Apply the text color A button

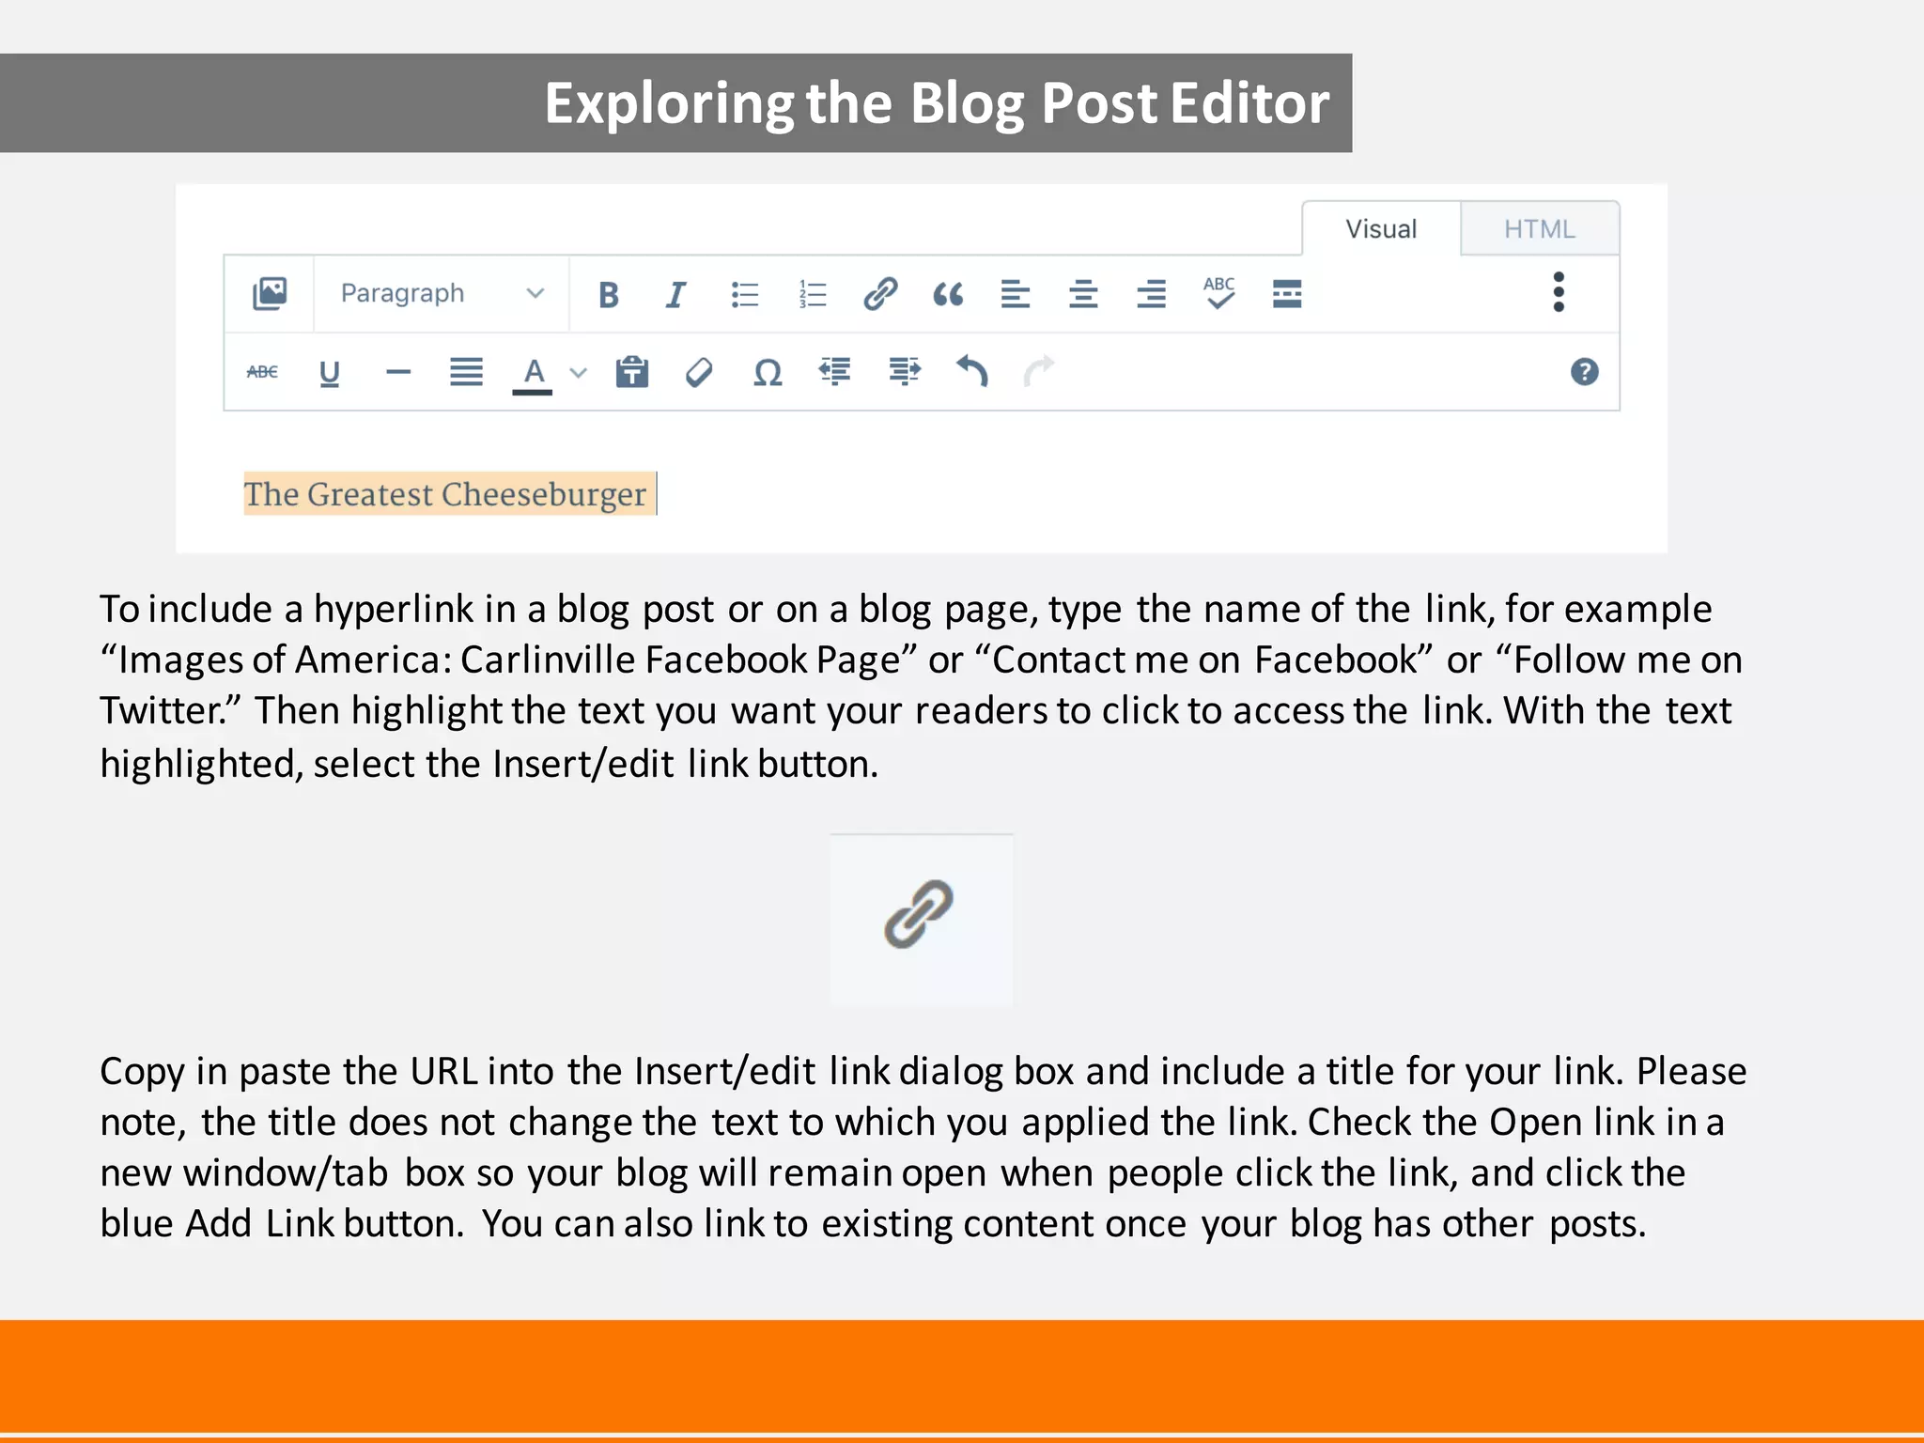(533, 375)
